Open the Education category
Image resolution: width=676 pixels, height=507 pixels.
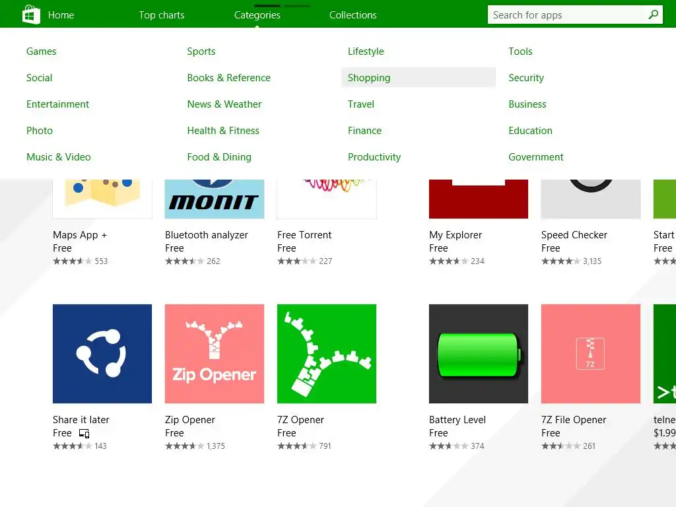click(x=530, y=131)
